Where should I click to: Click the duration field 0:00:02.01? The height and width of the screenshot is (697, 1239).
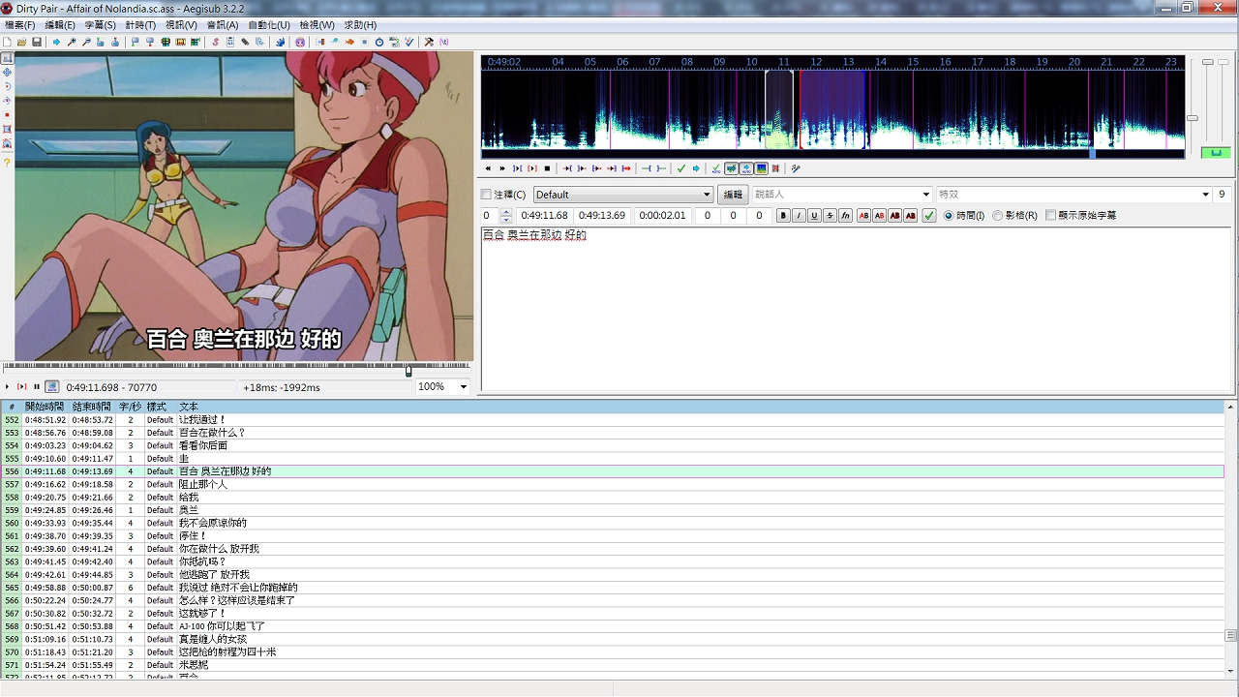(662, 216)
